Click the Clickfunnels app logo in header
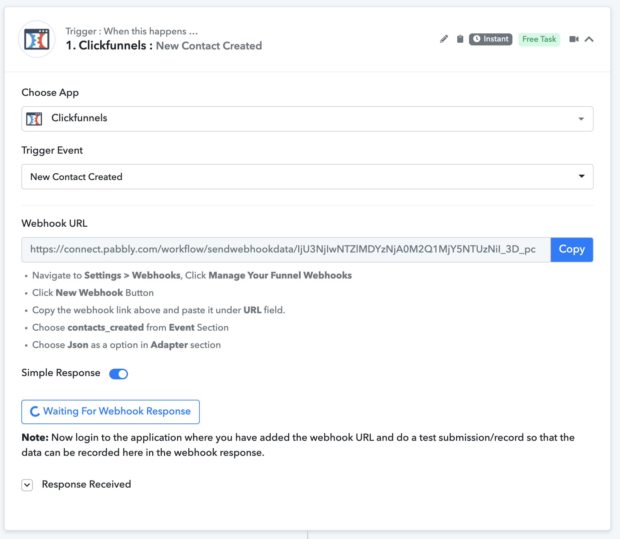Image resolution: width=620 pixels, height=539 pixels. pos(37,39)
